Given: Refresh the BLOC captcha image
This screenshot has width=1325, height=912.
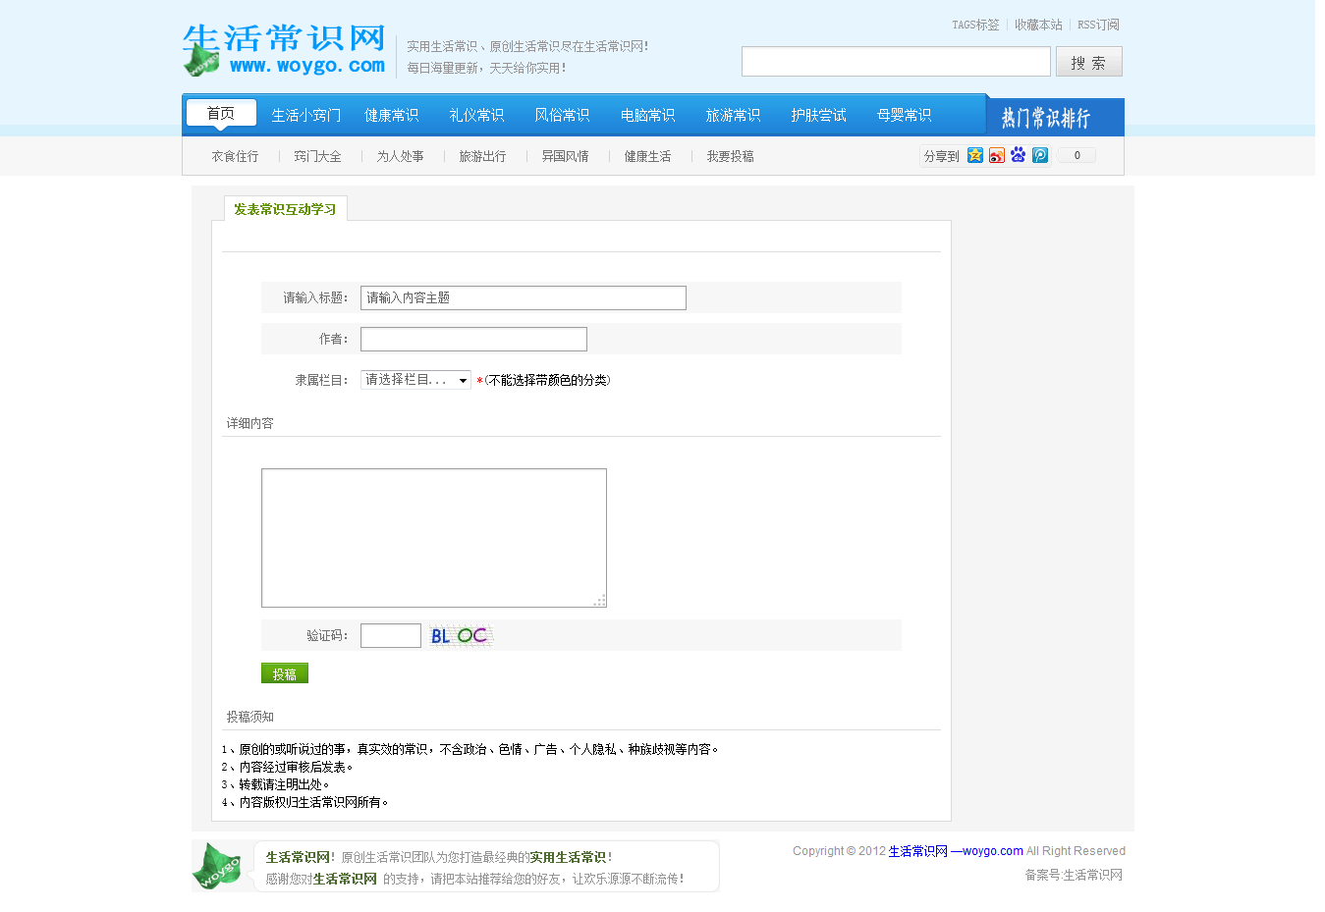Looking at the screenshot, I should (x=460, y=635).
